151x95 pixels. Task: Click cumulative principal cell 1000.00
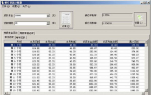pos(93,81)
